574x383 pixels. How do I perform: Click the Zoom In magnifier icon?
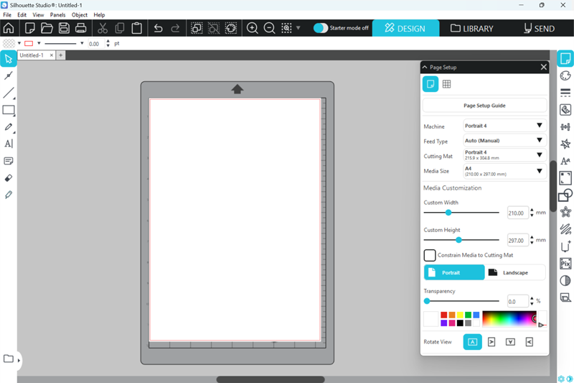coord(253,28)
